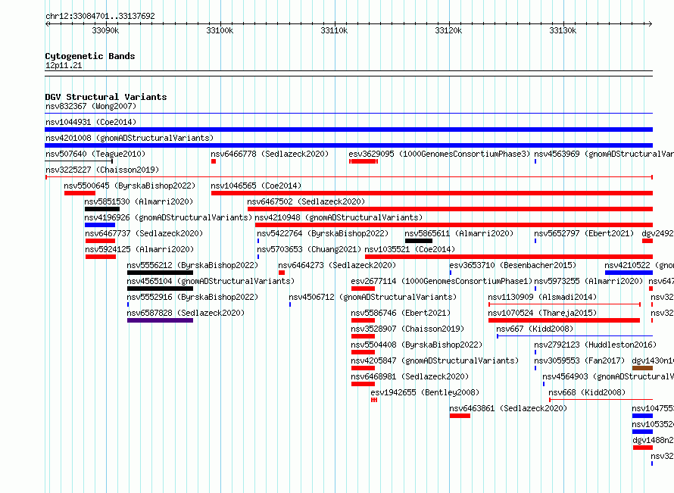Open esv3653710 (Besenbacher2015) label
This screenshot has height=493, width=674.
pos(513,265)
